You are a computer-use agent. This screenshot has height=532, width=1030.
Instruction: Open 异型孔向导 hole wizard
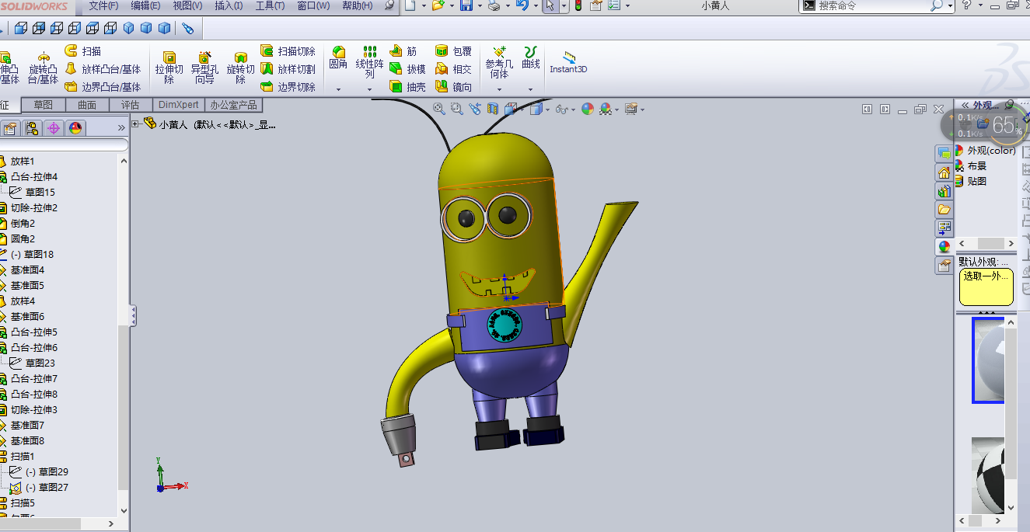(x=204, y=67)
